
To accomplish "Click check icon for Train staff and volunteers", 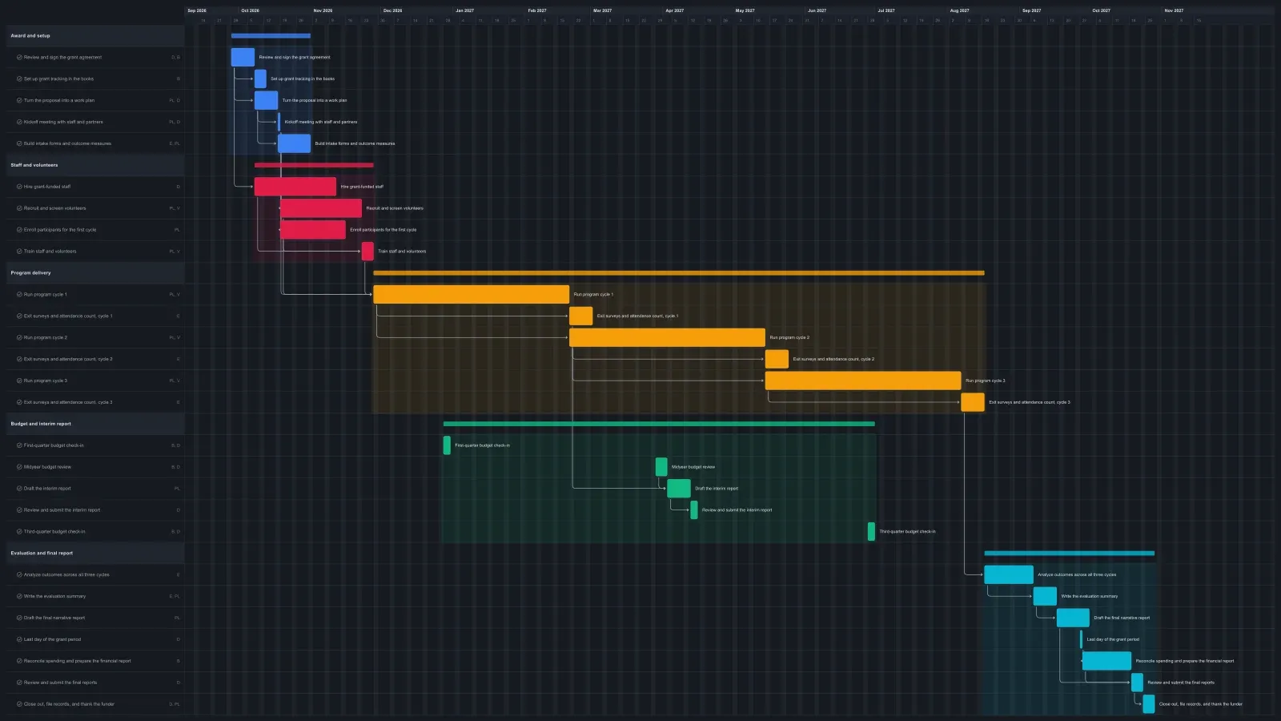I will 19,252.
